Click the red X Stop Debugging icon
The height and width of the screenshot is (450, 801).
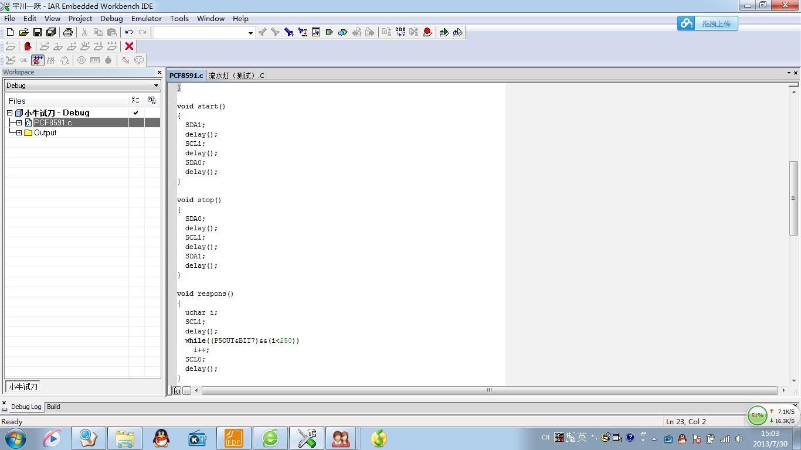point(130,46)
